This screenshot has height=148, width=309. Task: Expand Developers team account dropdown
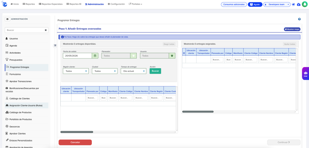coord(277,4)
